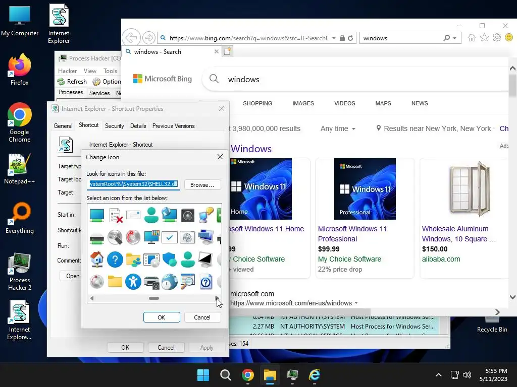Click Windows 11 Professional product thumbnail
Viewport: 517px width, 387px height.
click(365, 189)
